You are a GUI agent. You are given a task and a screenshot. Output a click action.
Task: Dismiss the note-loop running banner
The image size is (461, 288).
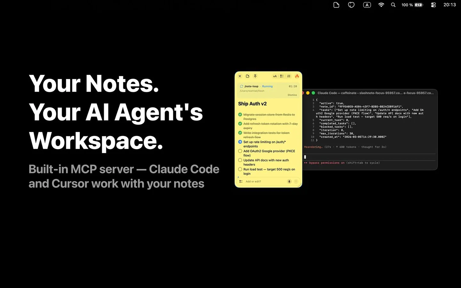coord(292,95)
